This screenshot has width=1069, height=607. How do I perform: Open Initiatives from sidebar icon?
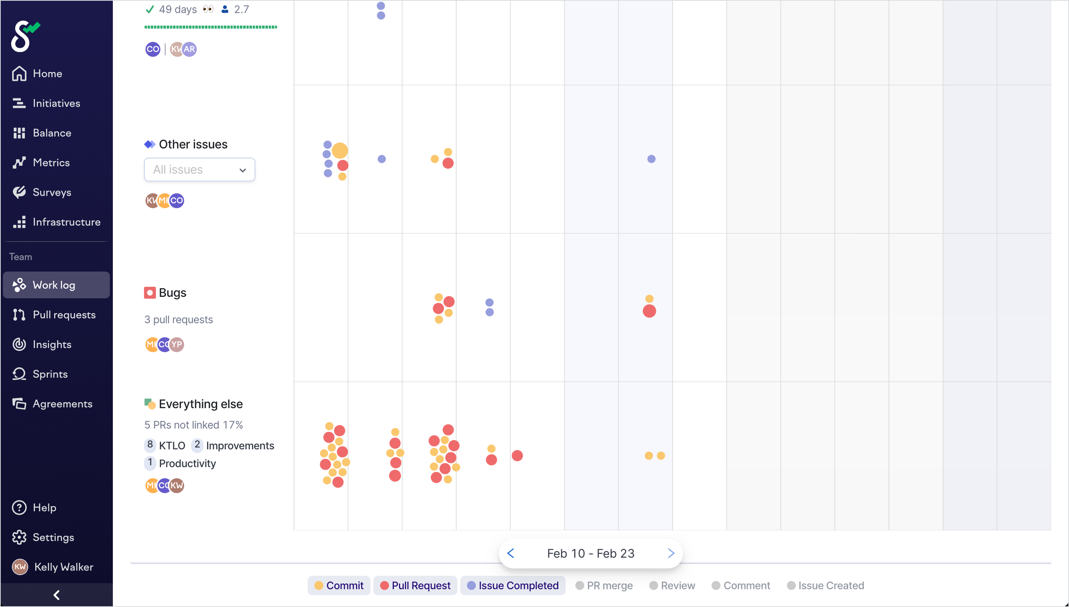click(19, 103)
